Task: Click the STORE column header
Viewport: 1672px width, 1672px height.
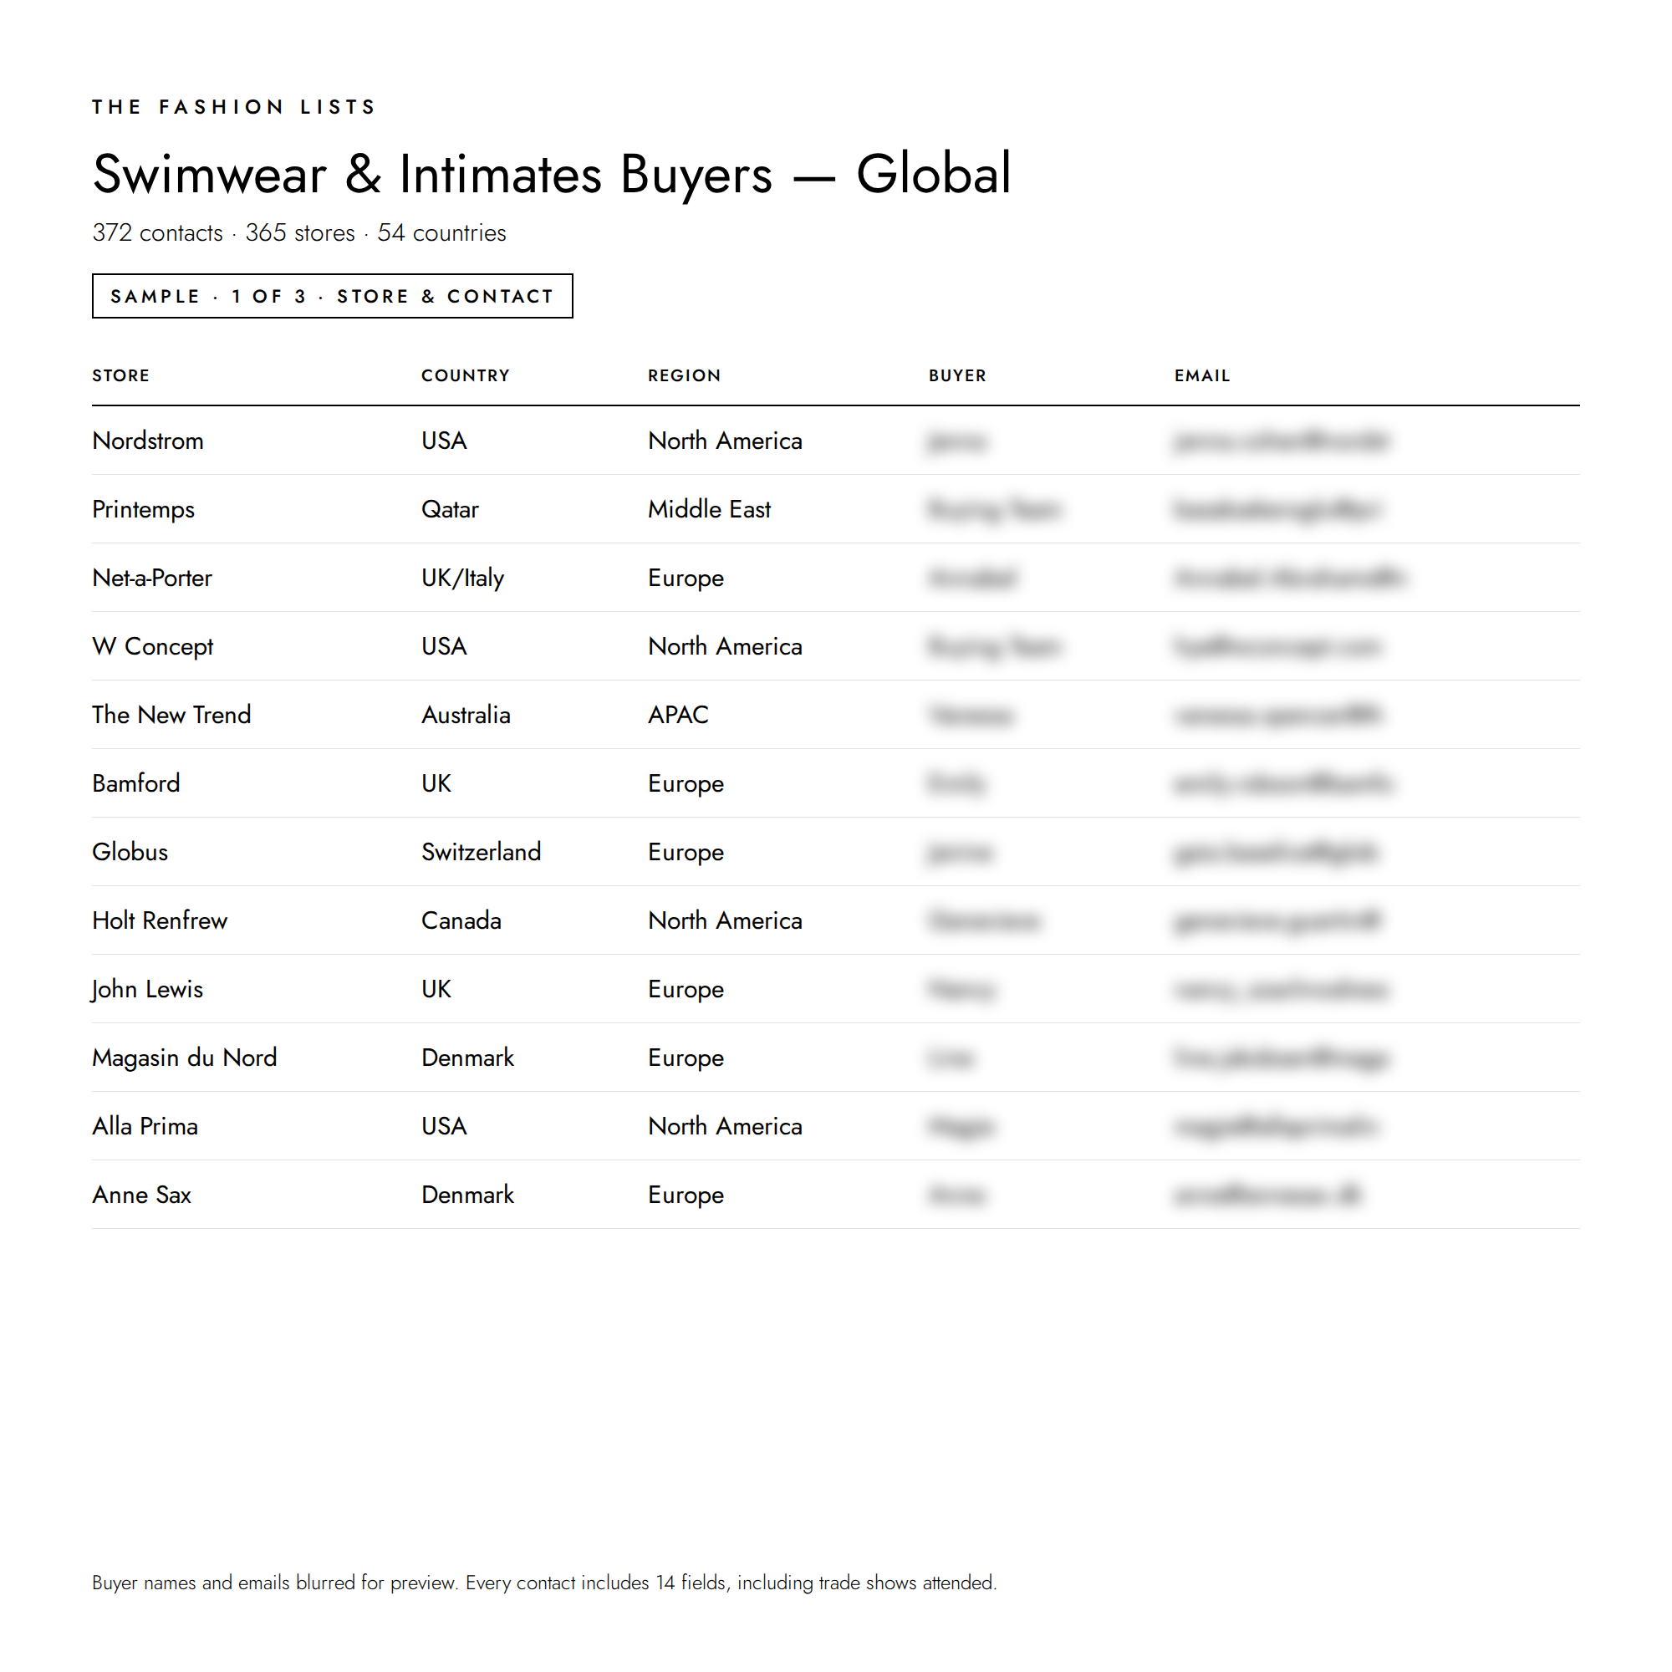Action: point(121,375)
